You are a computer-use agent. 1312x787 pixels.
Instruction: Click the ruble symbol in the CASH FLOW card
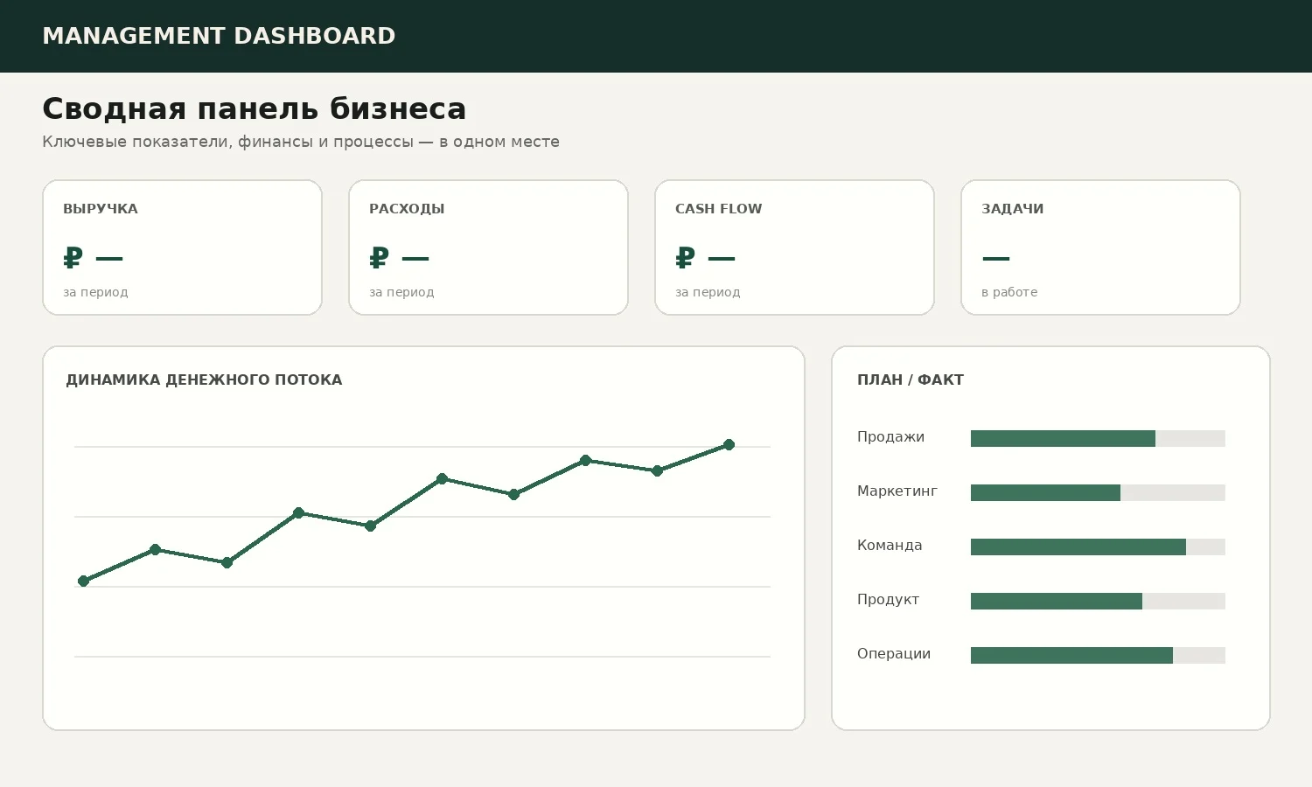[x=685, y=258]
